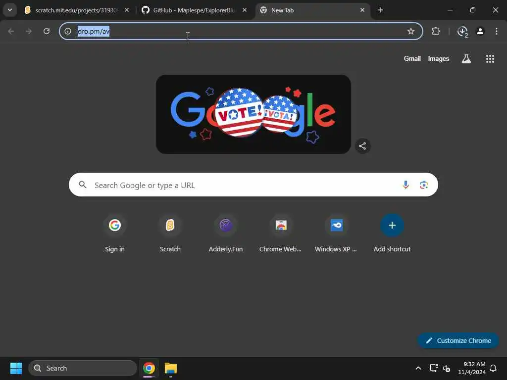Search by image with Google Lens icon

[x=424, y=185]
